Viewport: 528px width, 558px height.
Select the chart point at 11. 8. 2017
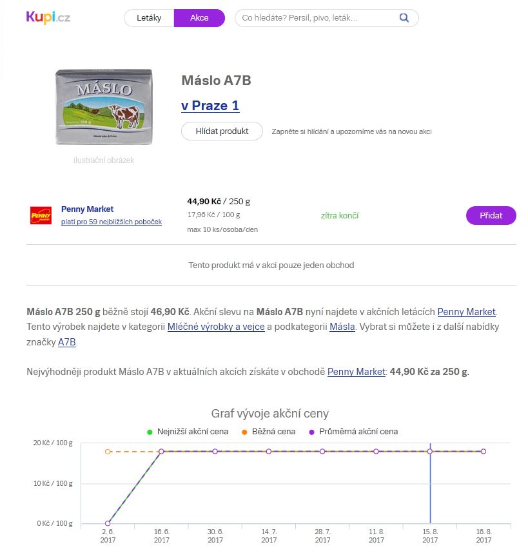tap(376, 451)
